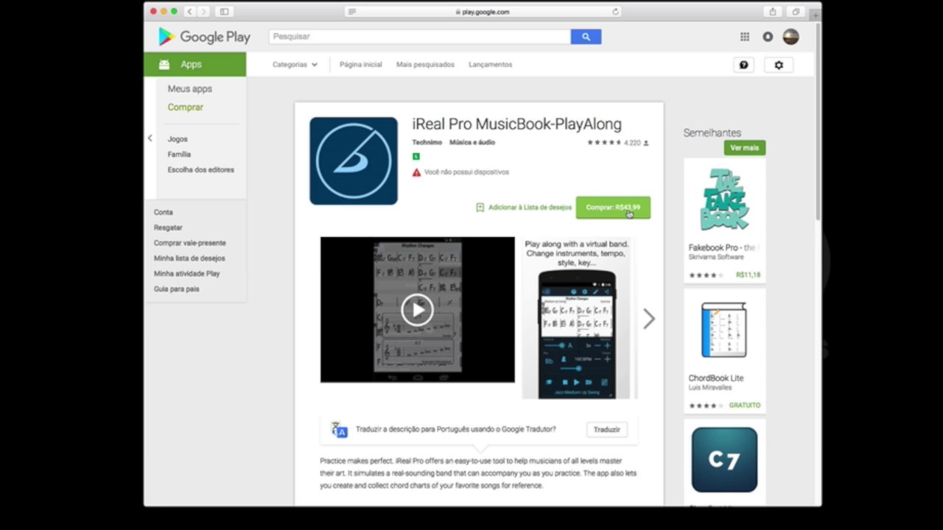Open the user account avatar
Screen dimensions: 943x530
[790, 37]
